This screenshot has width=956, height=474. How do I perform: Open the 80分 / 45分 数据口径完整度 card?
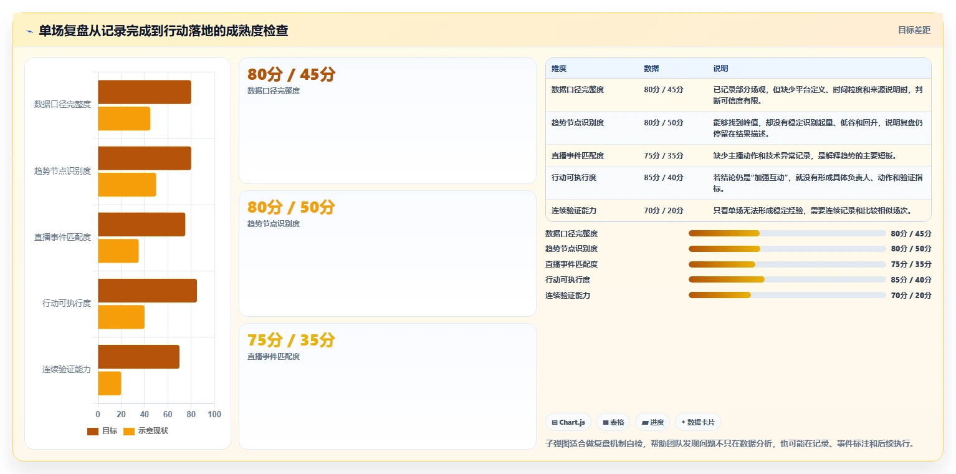(388, 121)
